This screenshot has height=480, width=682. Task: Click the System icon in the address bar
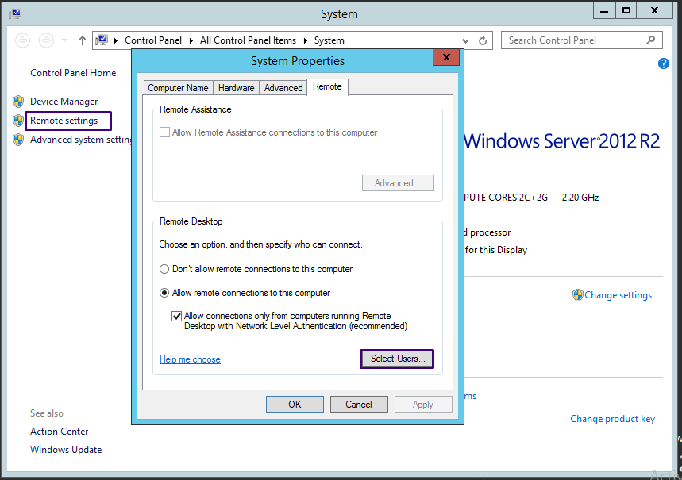click(x=101, y=40)
